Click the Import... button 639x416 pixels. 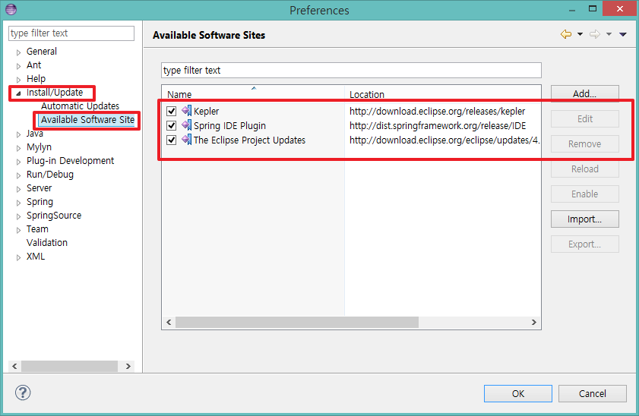[x=584, y=219]
